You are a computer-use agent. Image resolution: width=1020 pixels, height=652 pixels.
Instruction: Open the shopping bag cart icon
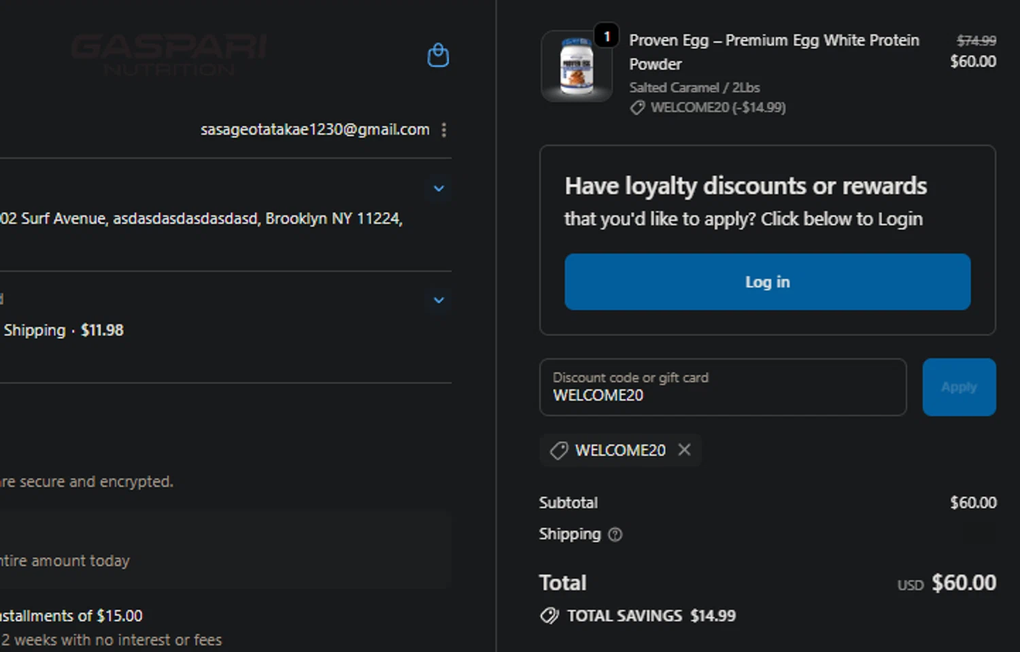[x=438, y=55]
